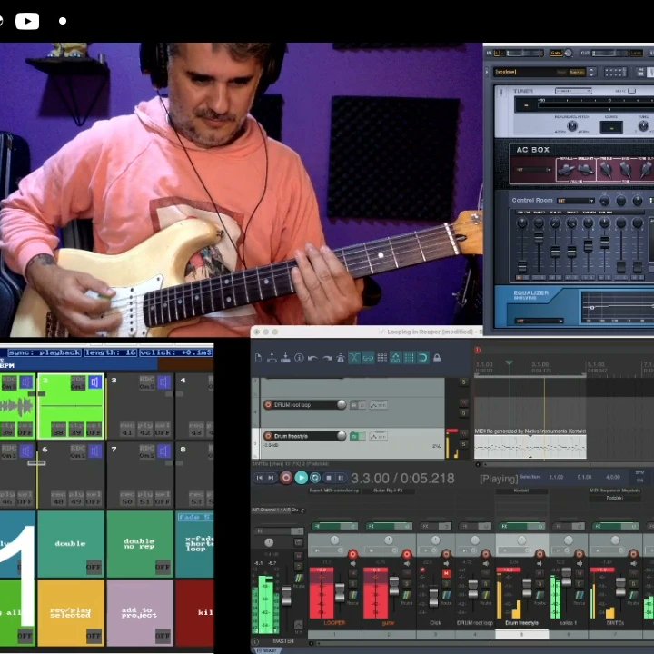Open project info icon in Reaper toolbar

[x=299, y=358]
